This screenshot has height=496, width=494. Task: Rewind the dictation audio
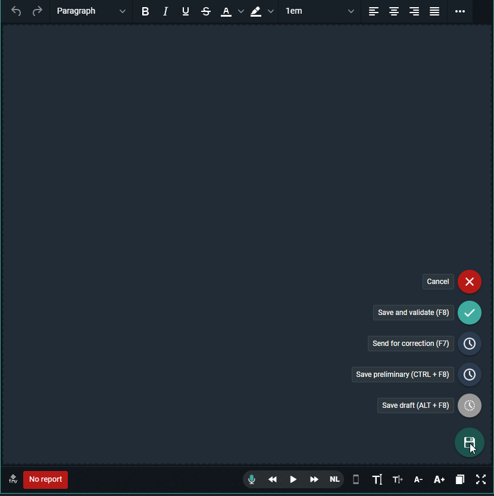(x=273, y=479)
